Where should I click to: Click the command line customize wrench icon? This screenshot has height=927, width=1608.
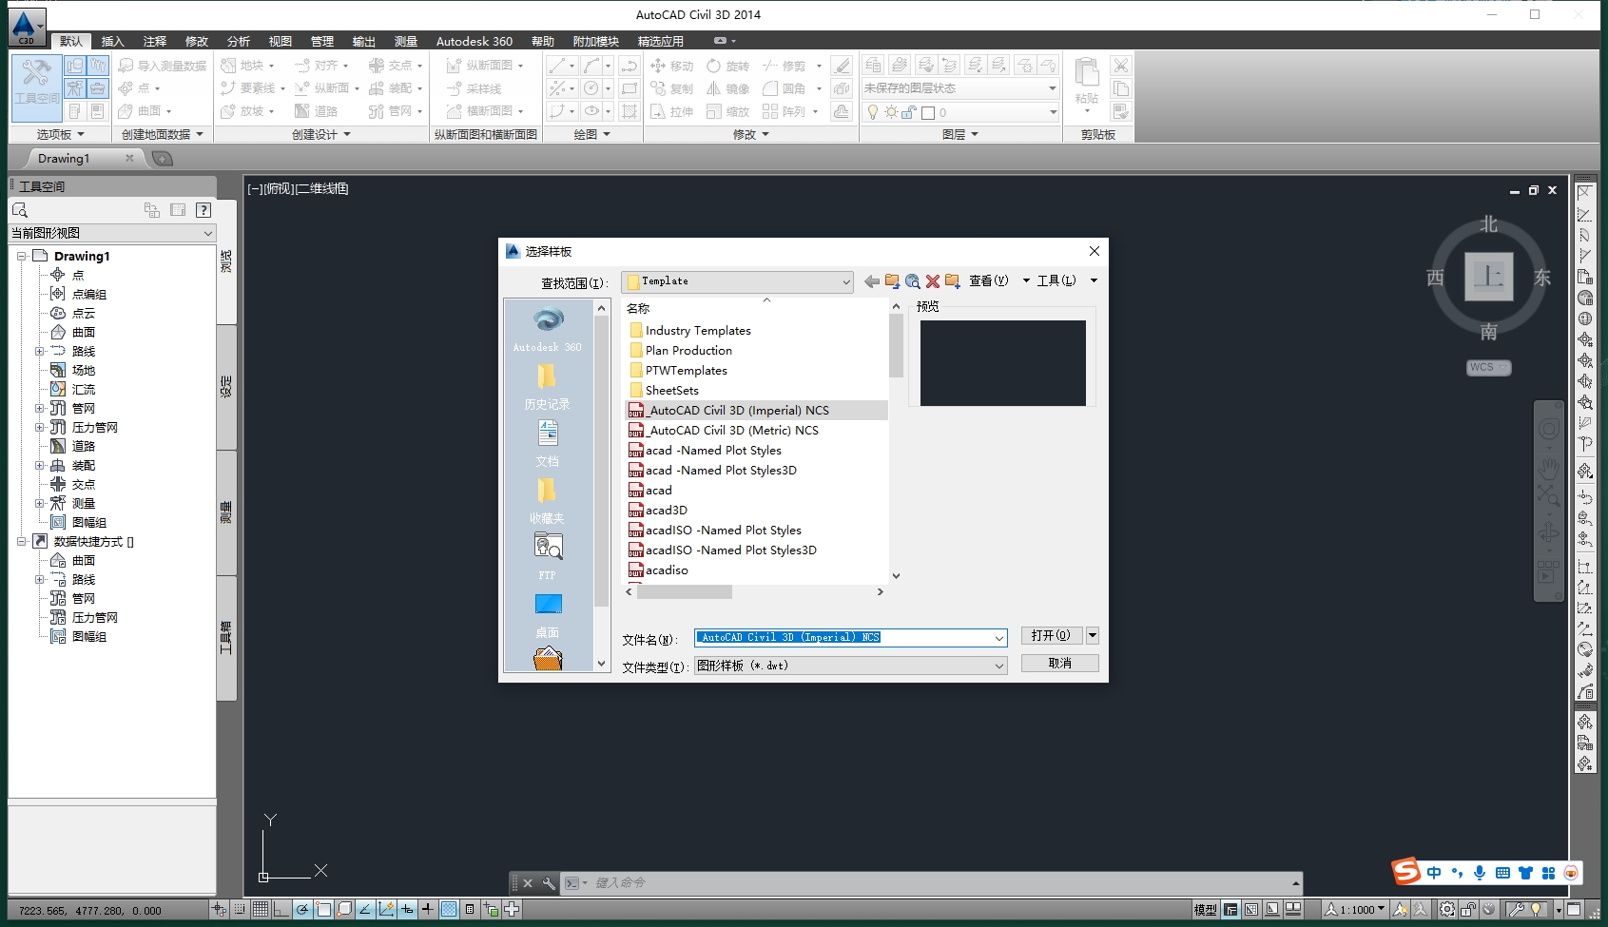point(549,883)
